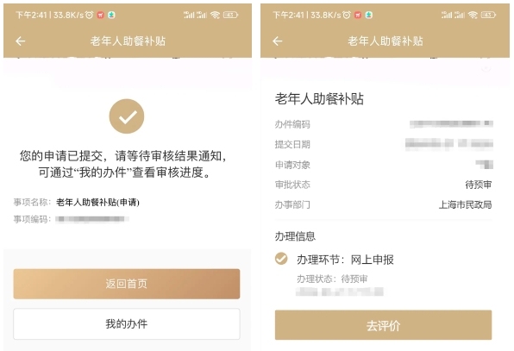Open 我的办件 button

127,323
